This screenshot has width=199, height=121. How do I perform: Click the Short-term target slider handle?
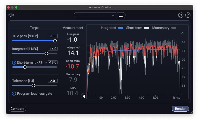25,67
